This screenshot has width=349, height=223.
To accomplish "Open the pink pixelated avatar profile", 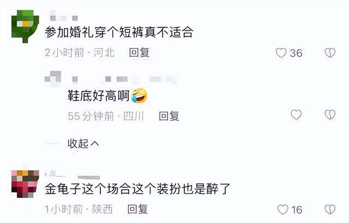I will click(25, 184).
